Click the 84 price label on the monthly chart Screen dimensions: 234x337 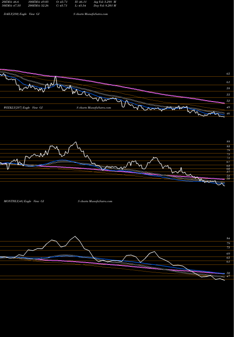228,238
